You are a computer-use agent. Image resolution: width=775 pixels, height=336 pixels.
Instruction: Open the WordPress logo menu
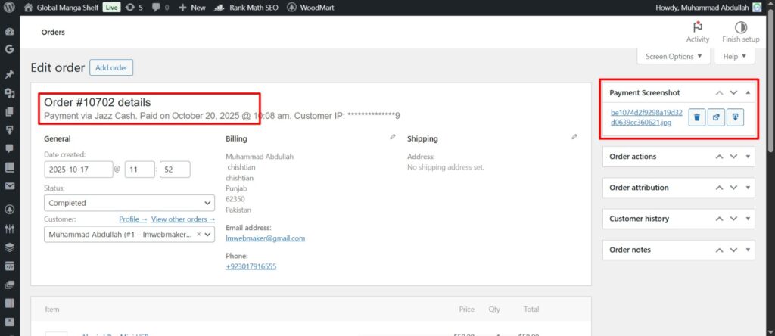[x=10, y=8]
